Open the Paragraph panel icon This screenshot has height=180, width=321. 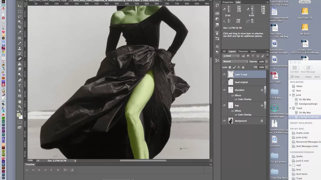click(217, 52)
